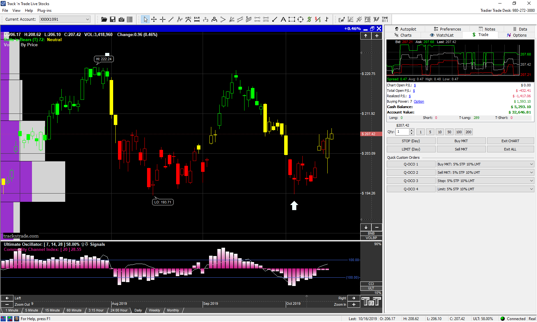Pick the Elliott Wave EW tool
The width and height of the screenshot is (537, 322).
point(341,19)
